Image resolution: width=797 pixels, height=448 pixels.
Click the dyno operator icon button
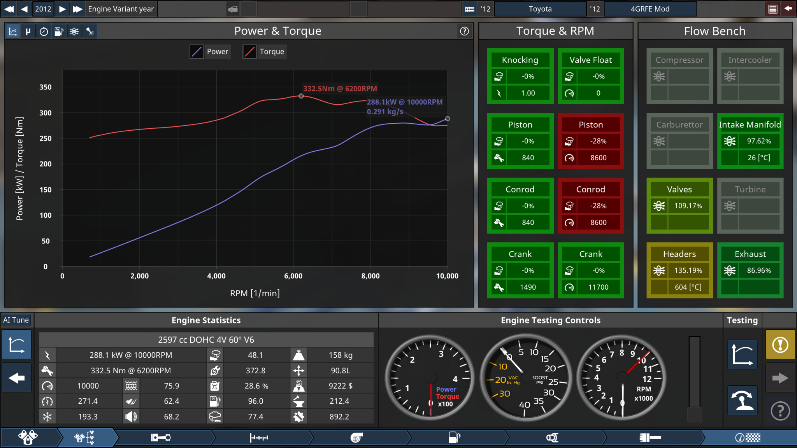point(742,400)
